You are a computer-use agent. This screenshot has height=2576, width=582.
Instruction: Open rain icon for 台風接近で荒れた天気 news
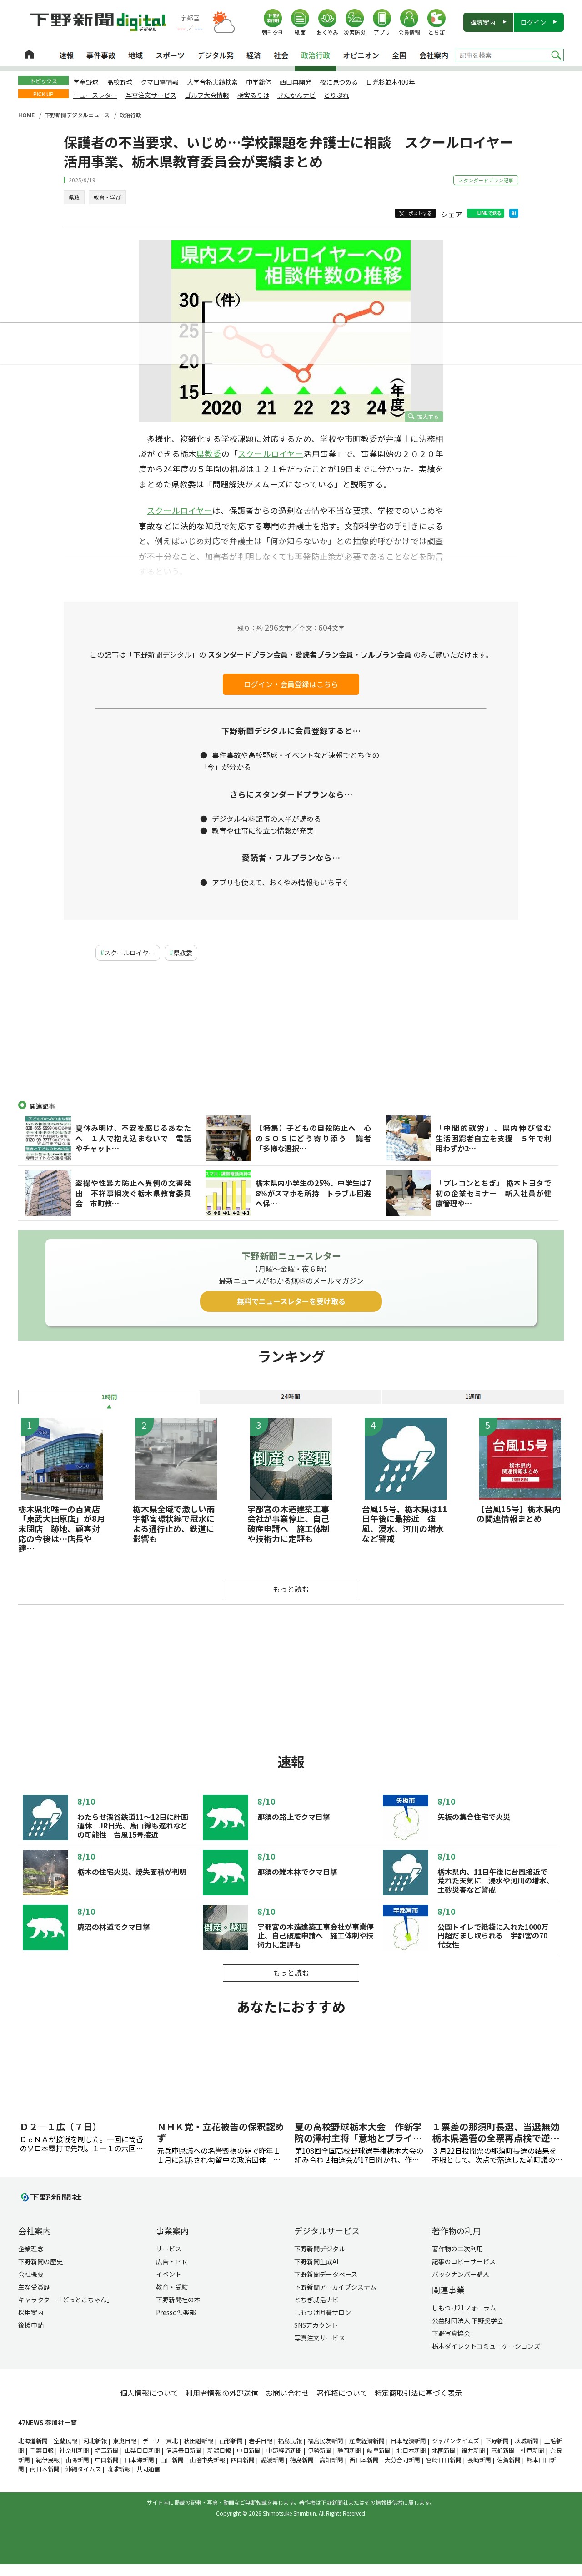[x=405, y=1872]
